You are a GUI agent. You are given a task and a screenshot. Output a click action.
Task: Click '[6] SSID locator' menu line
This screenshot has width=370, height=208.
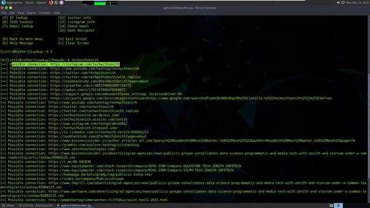coord(18,22)
